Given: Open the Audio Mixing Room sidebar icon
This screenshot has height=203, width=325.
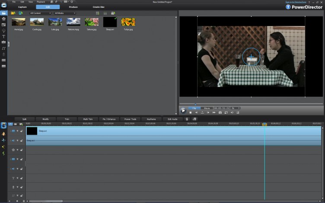Looking at the screenshot, I should 3,48.
